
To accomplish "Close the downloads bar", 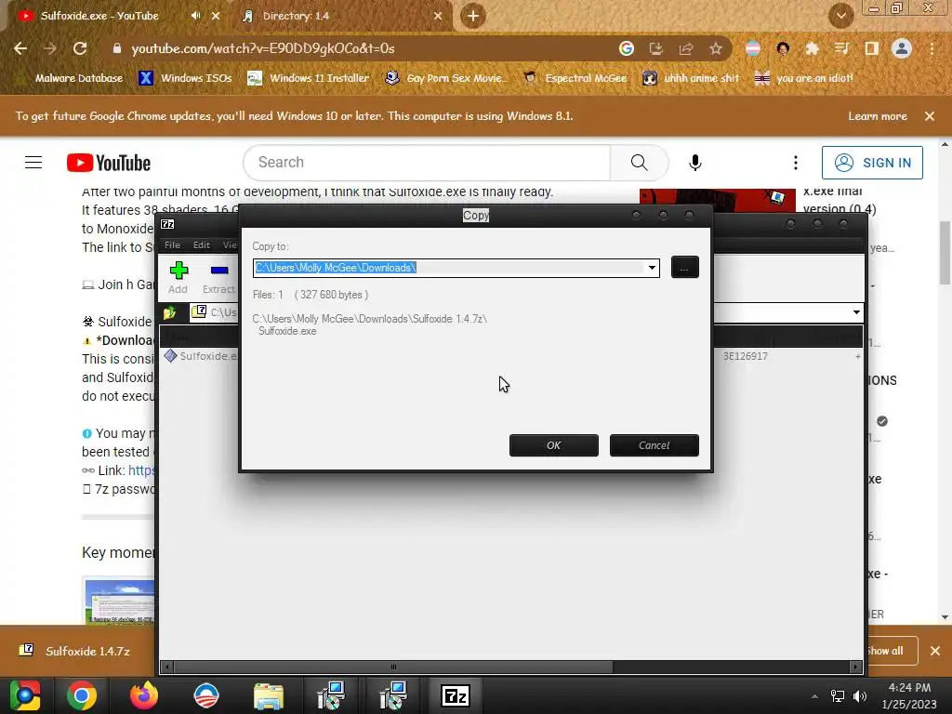I will click(x=935, y=651).
